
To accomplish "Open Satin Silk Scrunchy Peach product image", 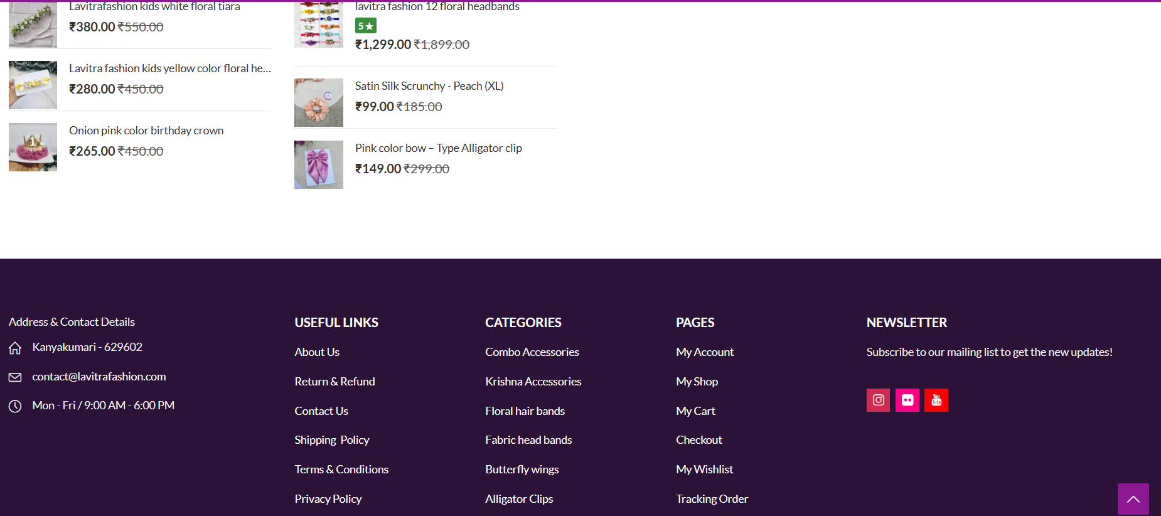I will 319,102.
